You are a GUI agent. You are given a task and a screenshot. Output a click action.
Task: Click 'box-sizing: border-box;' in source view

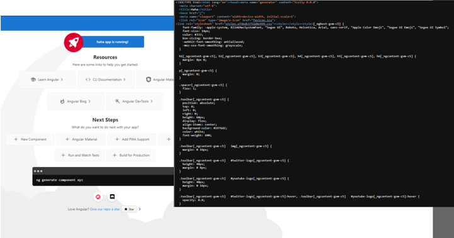point(202,38)
